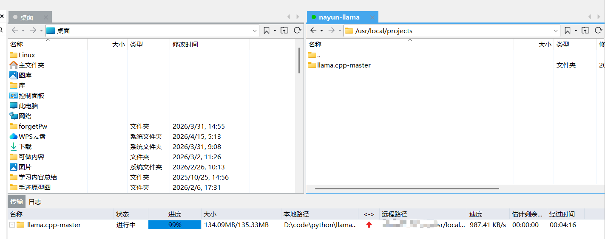Click the remote pane horizontal scrollbar
Viewport: 605px width, 239px height.
click(407, 188)
